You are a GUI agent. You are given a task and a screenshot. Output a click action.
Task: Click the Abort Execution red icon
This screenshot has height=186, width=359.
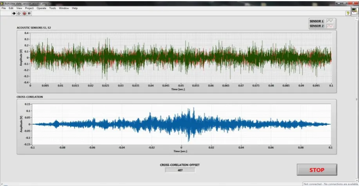point(24,14)
